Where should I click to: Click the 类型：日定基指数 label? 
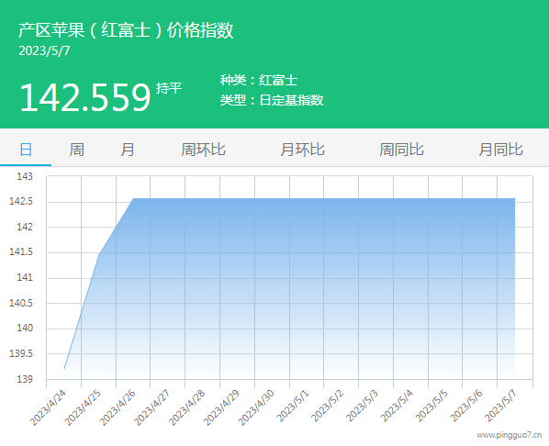[x=272, y=100]
